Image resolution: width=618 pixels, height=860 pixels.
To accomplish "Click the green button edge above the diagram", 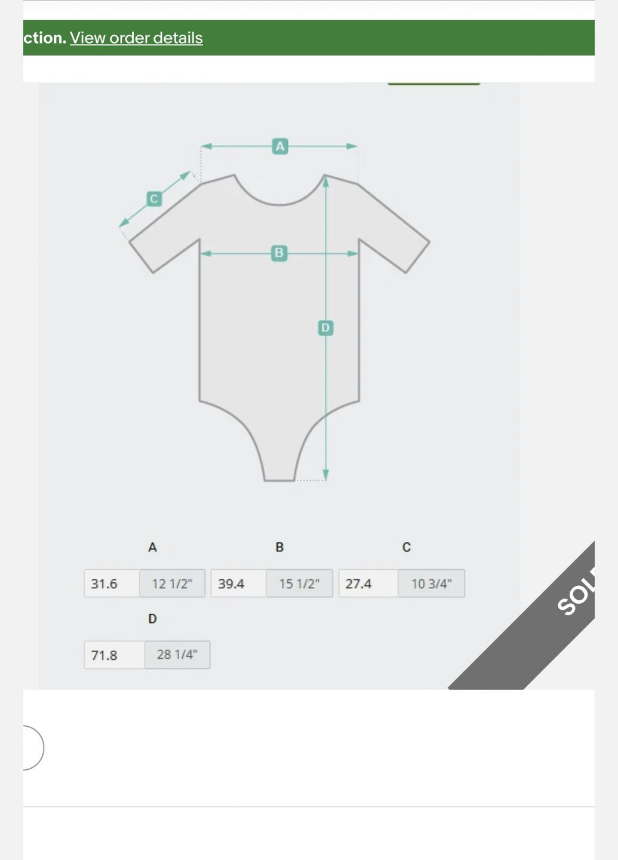I will [433, 84].
